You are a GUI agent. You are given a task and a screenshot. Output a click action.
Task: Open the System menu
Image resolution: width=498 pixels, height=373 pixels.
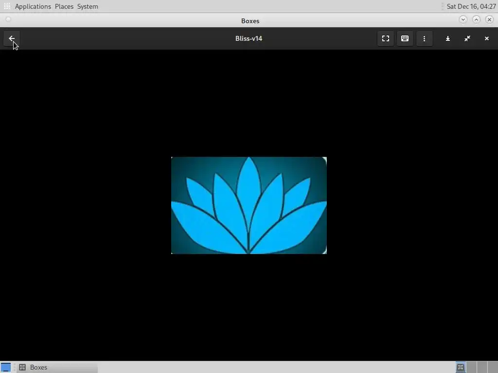[88, 6]
